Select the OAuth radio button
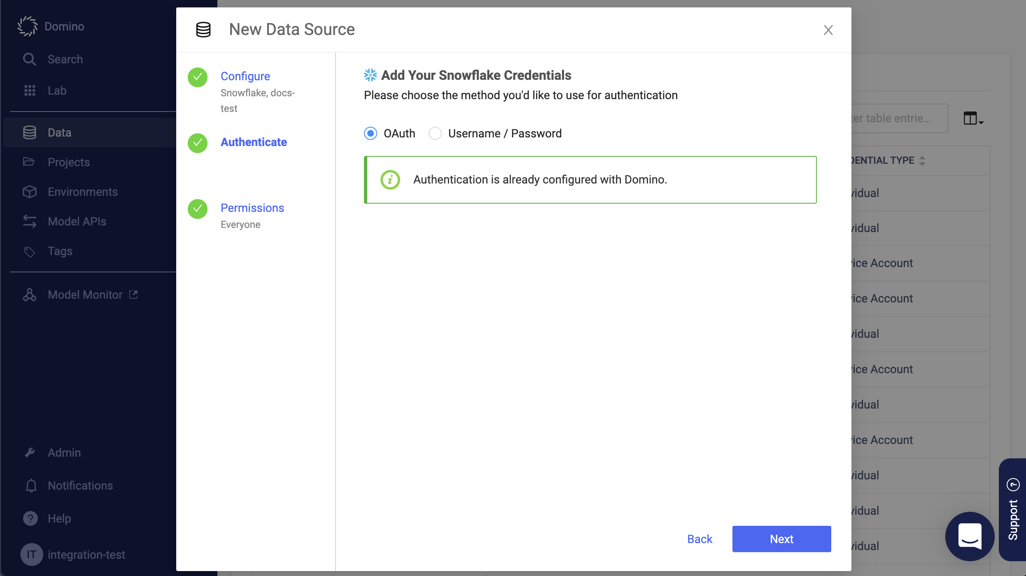The height and width of the screenshot is (576, 1026). [x=371, y=133]
